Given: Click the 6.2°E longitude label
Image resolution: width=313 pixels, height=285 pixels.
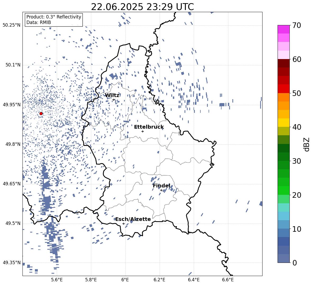Looking at the screenshot, I should click(x=159, y=280).
